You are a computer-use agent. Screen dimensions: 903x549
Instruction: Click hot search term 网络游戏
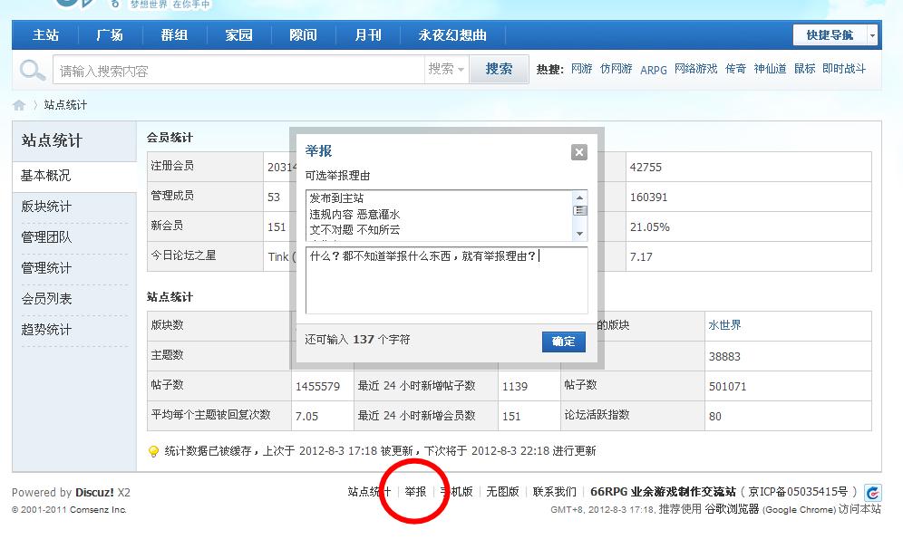pyautogui.click(x=695, y=69)
